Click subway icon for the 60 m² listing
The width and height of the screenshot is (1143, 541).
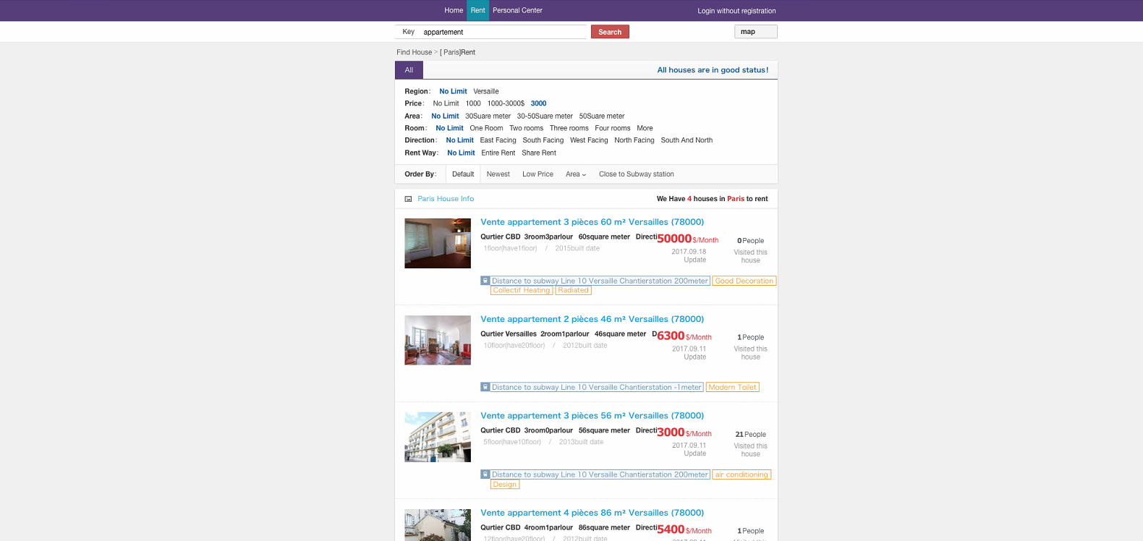[x=485, y=281]
